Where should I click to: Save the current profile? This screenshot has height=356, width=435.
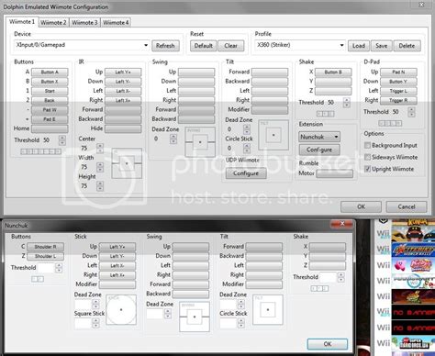pos(382,46)
